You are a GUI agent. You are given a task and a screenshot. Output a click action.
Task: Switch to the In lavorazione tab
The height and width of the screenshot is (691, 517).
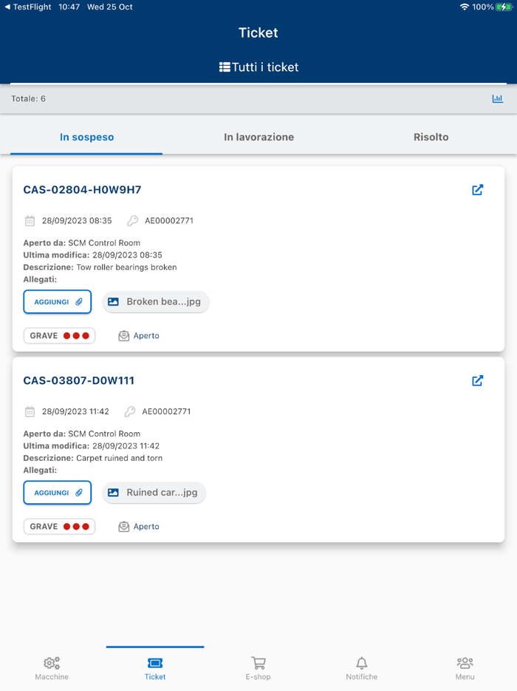(x=258, y=137)
